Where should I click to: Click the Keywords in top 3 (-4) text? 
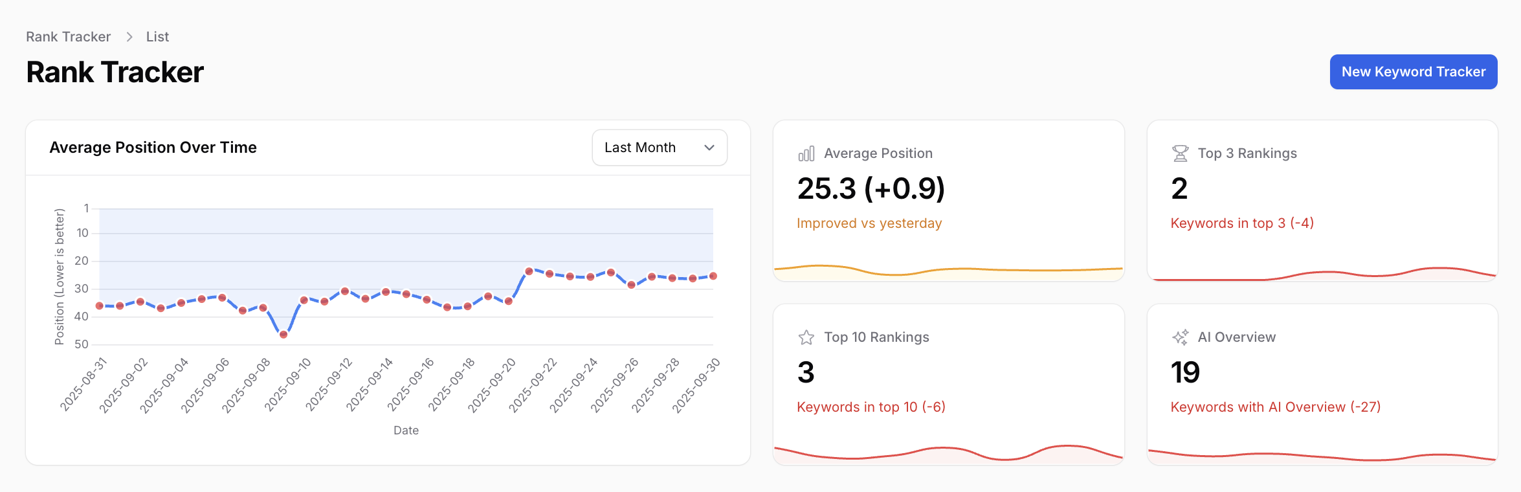coord(1241,223)
